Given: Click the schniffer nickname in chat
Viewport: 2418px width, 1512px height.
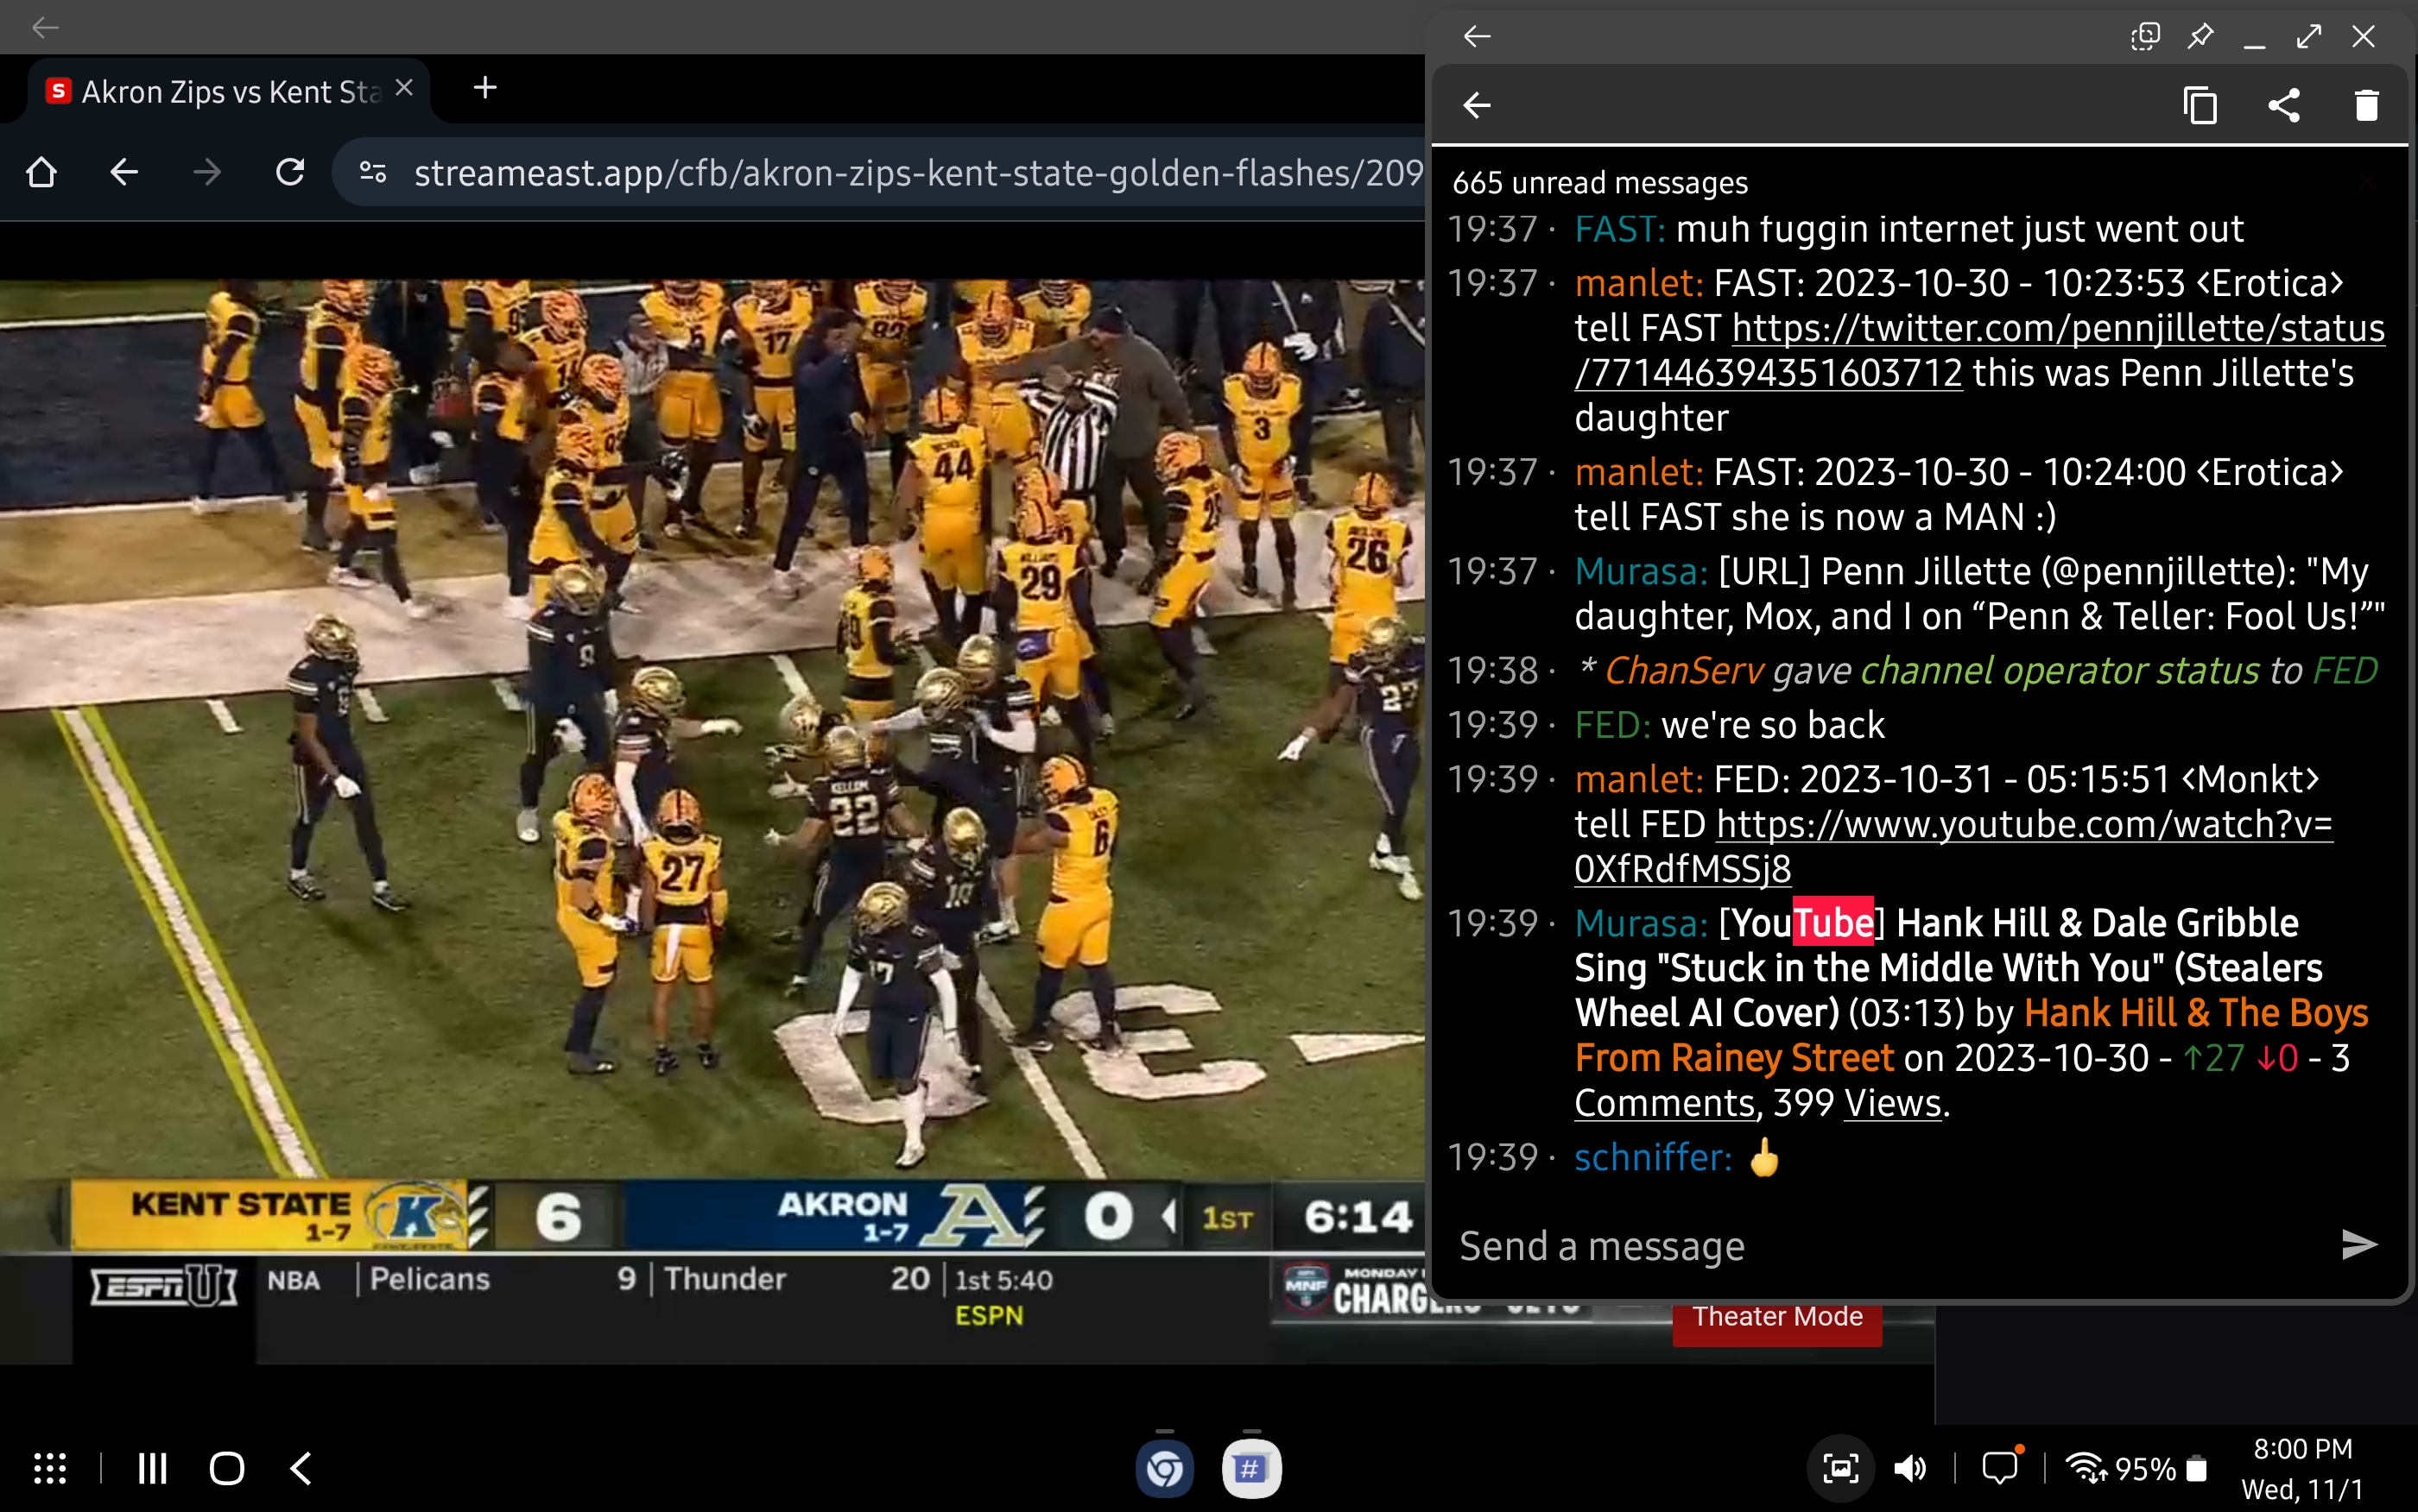Looking at the screenshot, I should click(x=1653, y=1157).
